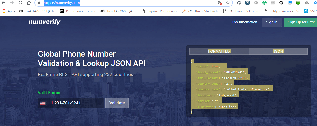Click the "United States of America" value
Viewport: 317px width, 126px height.
click(x=246, y=89)
